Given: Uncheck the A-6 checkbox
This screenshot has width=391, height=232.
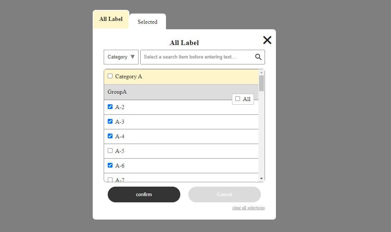Looking at the screenshot, I should click(110, 165).
